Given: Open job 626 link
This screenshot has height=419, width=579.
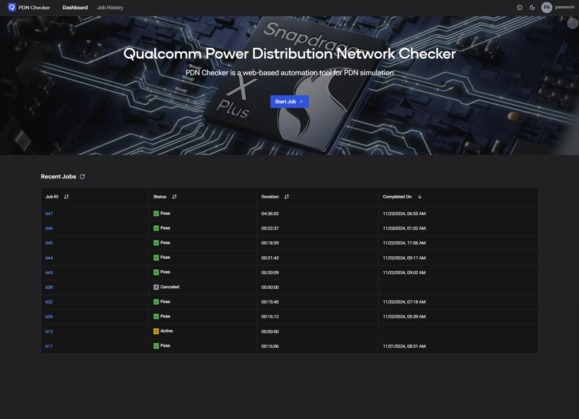Looking at the screenshot, I should (49, 316).
